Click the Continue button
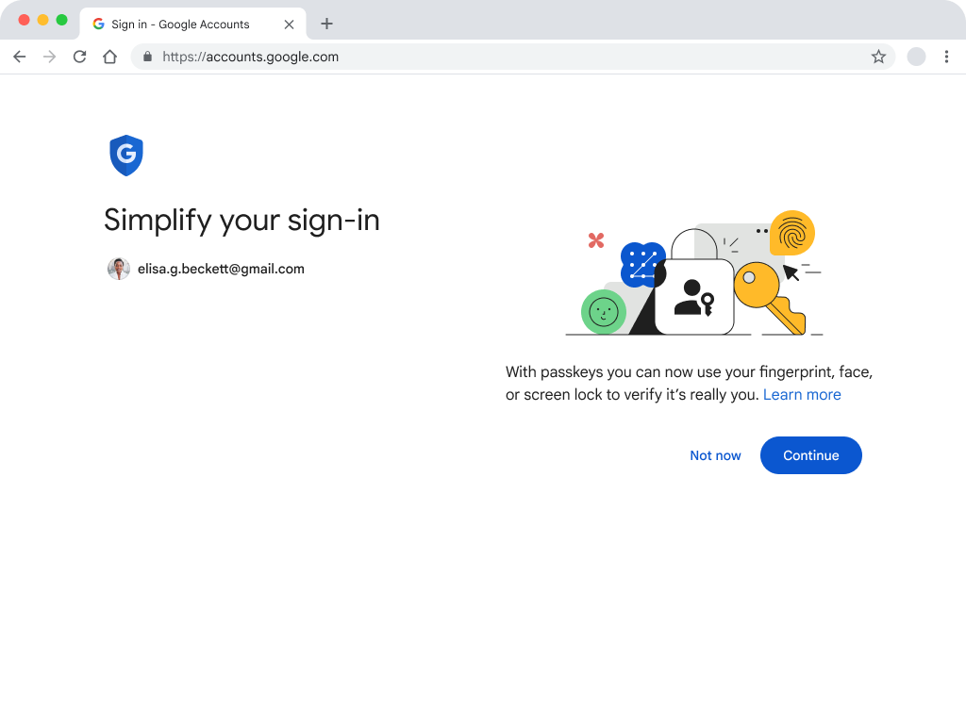 point(810,455)
